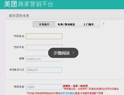Click the red 请搜索、选择二级类型 hint
124x95 pixels.
[75, 86]
